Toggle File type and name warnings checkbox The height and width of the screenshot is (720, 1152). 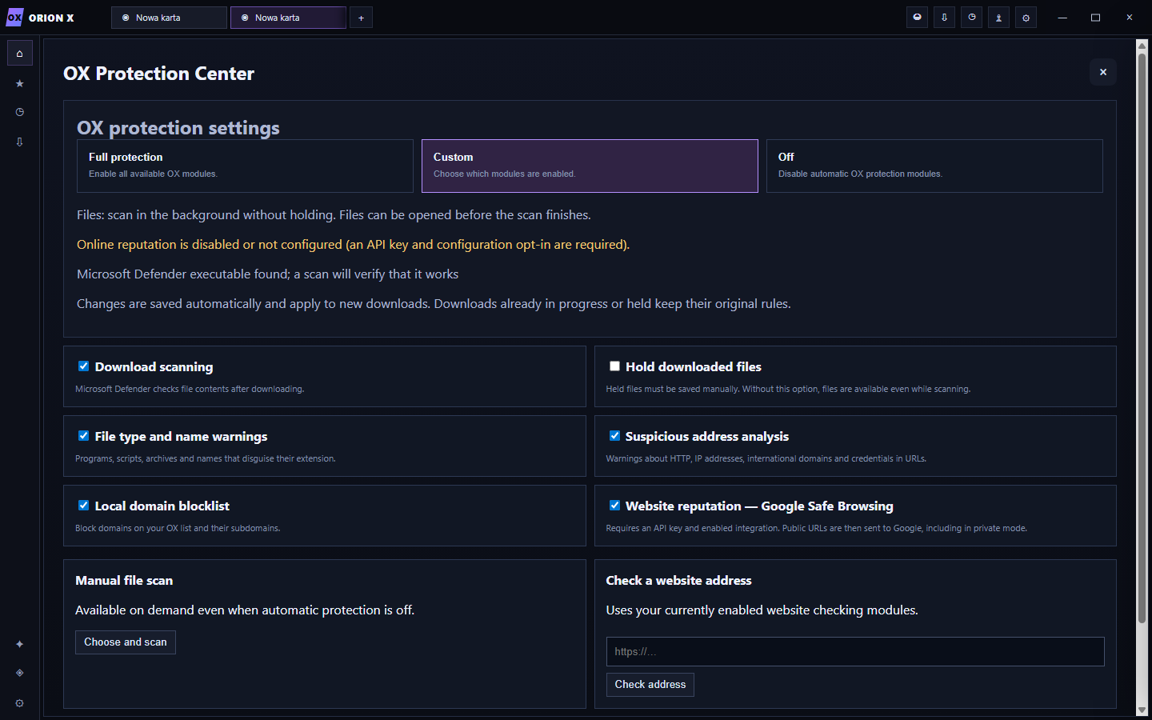pyautogui.click(x=83, y=436)
